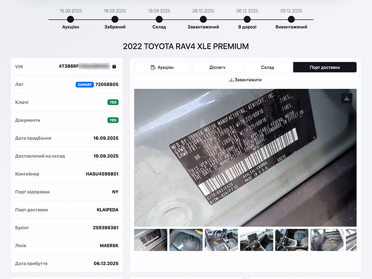This screenshot has width=372, height=279.
Task: Open the VIN sticker thumbnail
Action: [x=151, y=240]
